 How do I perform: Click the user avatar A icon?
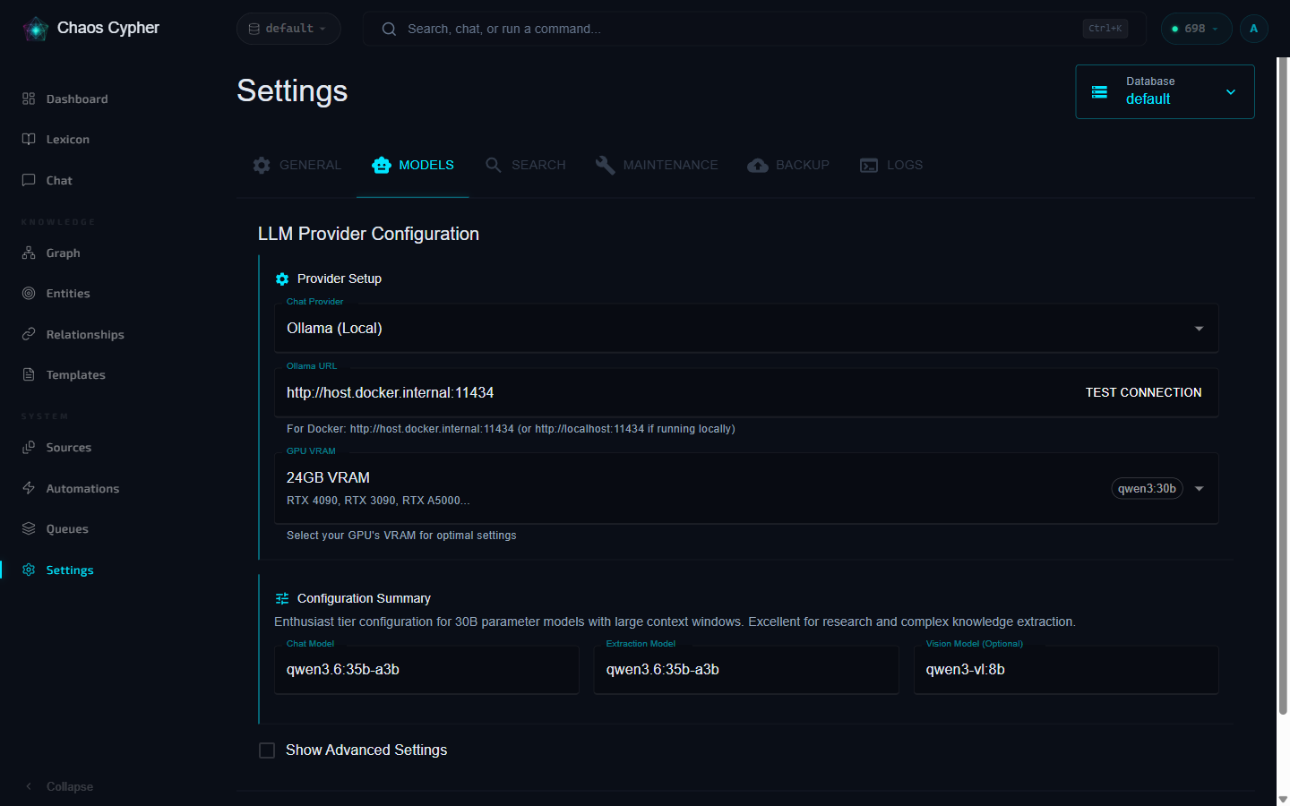[x=1254, y=29]
